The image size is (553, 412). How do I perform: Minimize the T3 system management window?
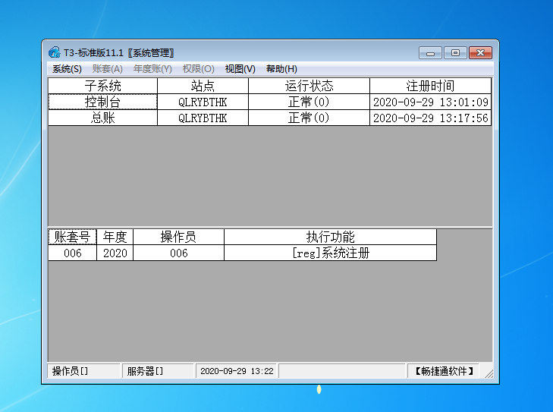430,53
